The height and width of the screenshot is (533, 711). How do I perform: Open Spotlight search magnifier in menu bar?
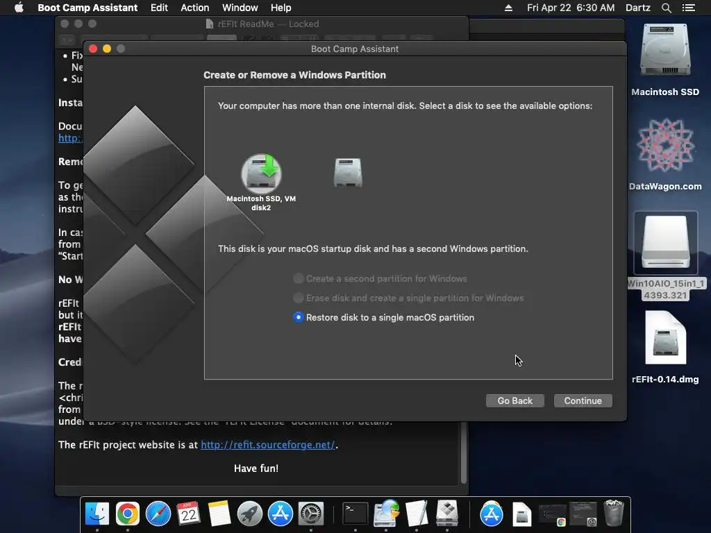[x=666, y=8]
